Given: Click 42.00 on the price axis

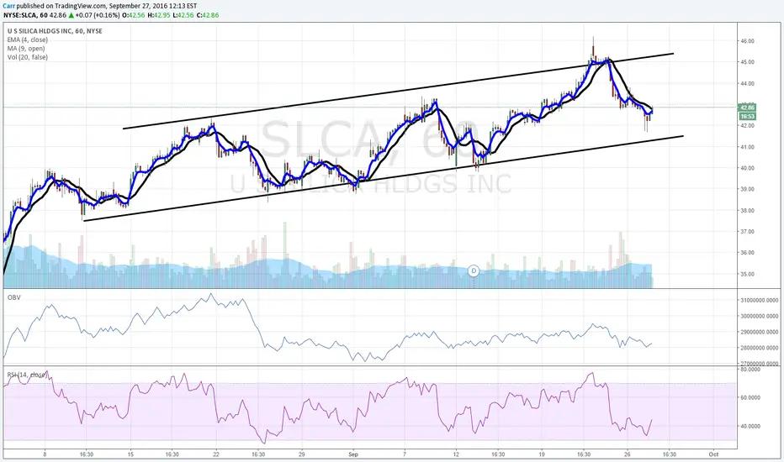Looking at the screenshot, I should (x=748, y=125).
